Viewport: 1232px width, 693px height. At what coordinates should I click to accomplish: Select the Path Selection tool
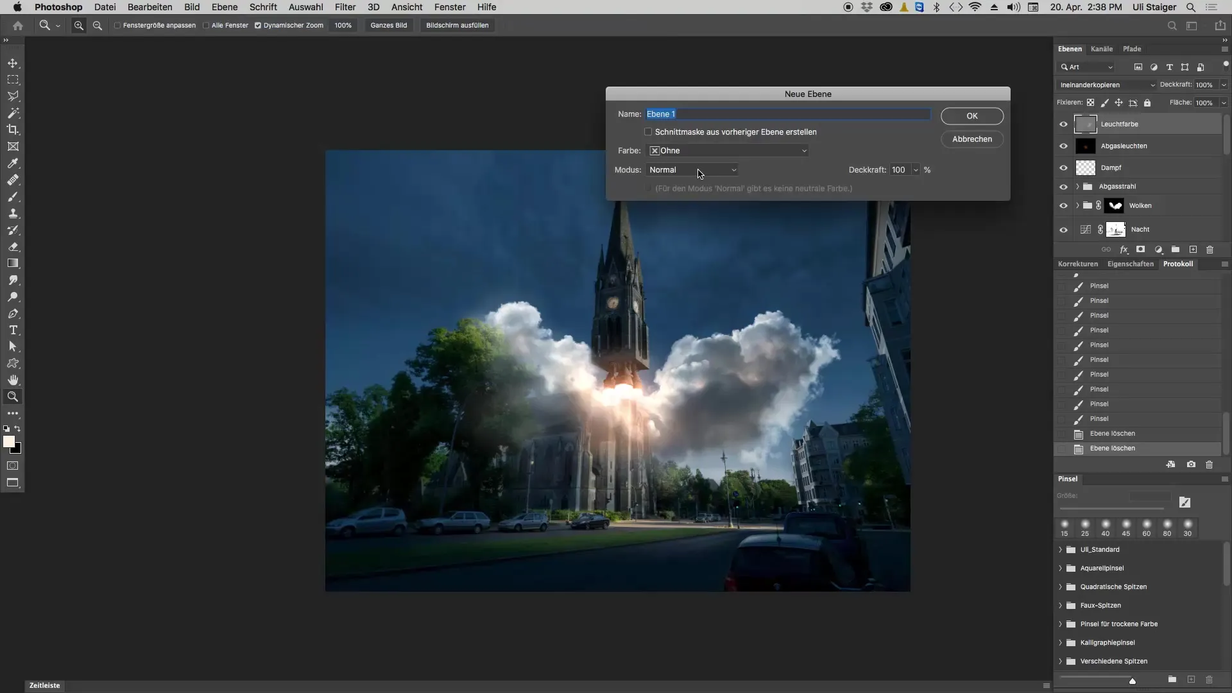point(13,346)
